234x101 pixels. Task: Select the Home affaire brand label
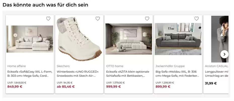pyautogui.click(x=17, y=66)
